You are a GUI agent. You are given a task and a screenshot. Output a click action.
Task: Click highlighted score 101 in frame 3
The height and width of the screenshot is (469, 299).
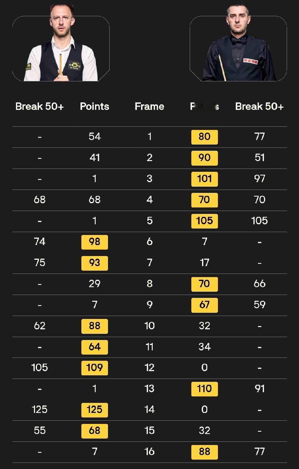204,179
